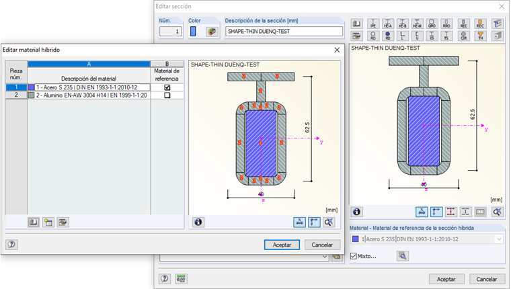Edit material icon in hybrid material dialog
This screenshot has height=289, width=511.
(x=63, y=222)
